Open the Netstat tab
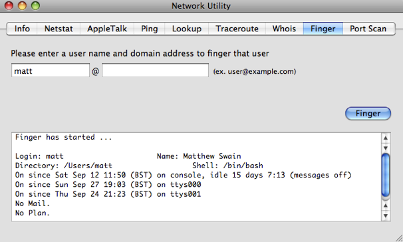 pyautogui.click(x=59, y=29)
